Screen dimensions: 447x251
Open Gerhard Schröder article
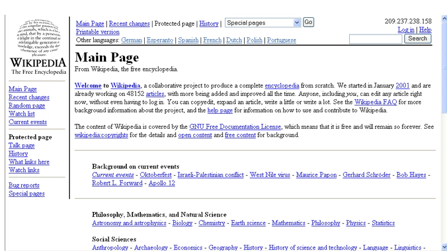367,175
